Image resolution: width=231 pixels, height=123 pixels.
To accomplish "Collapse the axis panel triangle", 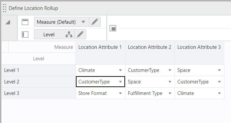I will pos(8,22).
